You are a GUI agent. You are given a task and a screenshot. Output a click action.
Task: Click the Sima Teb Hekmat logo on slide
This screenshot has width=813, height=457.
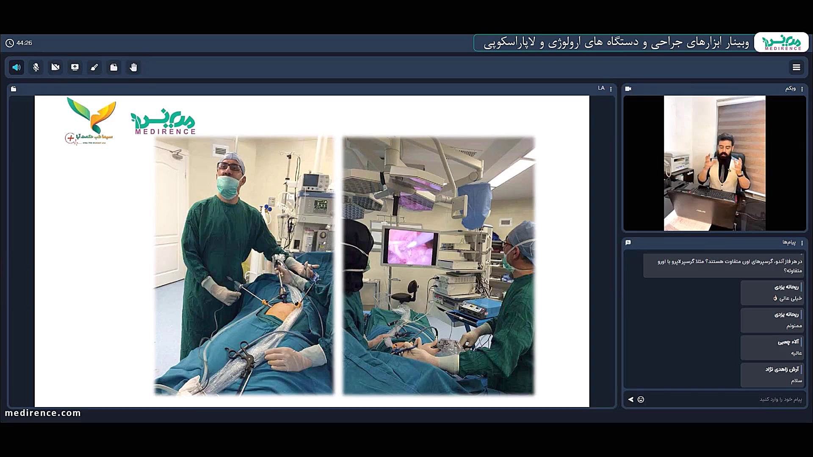click(90, 121)
